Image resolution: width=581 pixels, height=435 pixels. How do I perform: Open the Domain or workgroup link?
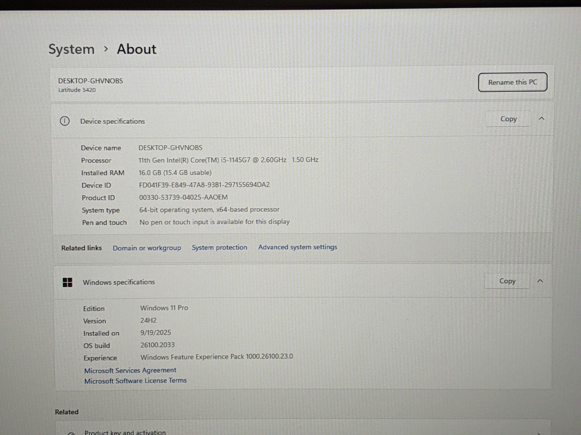point(147,248)
